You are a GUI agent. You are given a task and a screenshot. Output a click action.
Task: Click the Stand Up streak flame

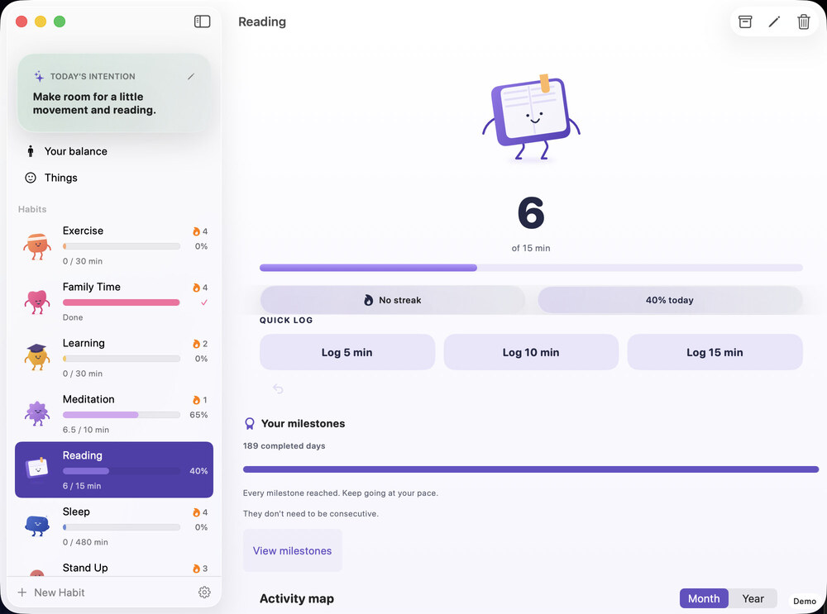(196, 569)
